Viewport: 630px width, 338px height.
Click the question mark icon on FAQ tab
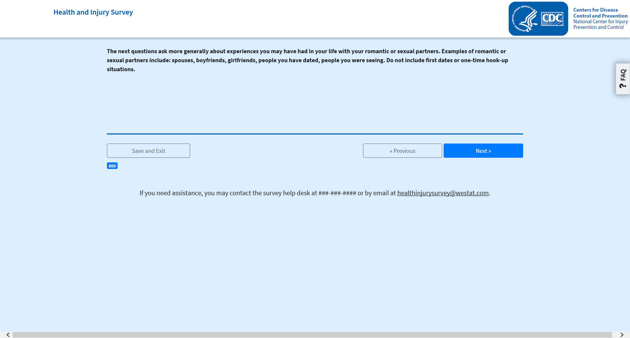coord(623,86)
